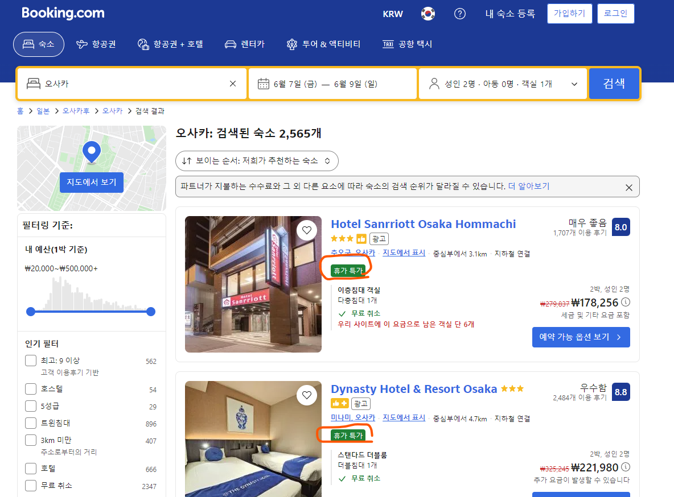Go to 오사카후 breadcrumb
This screenshot has width=674, height=497.
pos(76,111)
